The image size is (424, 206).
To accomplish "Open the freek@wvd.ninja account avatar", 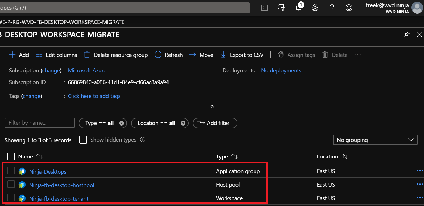I will click(417, 8).
